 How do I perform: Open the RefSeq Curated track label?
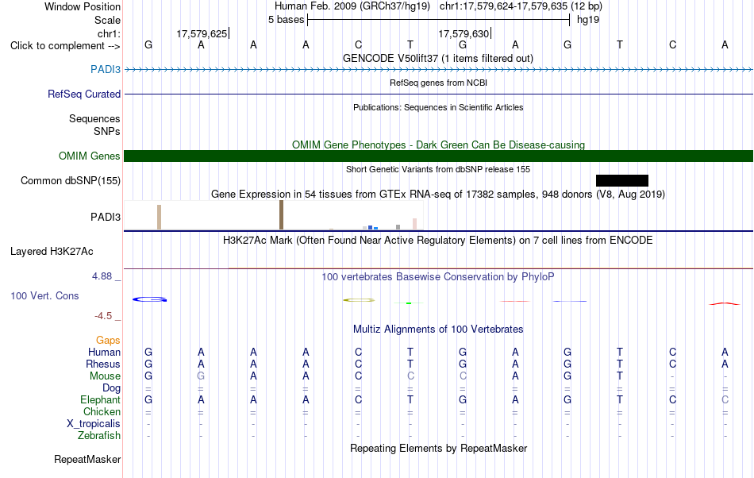pyautogui.click(x=83, y=94)
